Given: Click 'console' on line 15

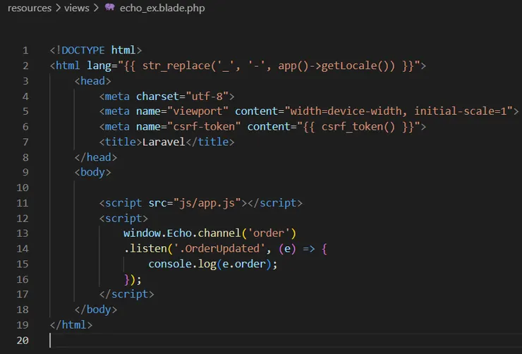Looking at the screenshot, I should 170,264.
